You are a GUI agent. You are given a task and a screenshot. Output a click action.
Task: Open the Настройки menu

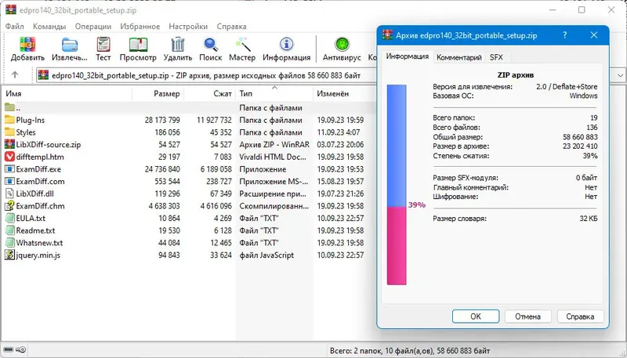[188, 27]
